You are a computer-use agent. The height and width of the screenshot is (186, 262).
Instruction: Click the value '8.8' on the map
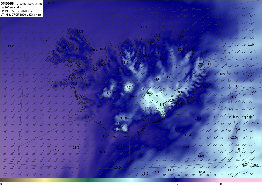tap(162, 104)
